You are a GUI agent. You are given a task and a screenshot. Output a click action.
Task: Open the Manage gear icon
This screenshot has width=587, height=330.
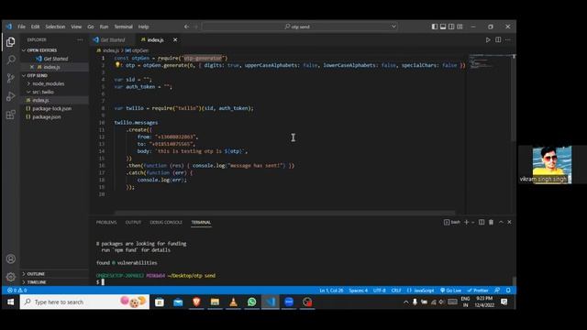[x=11, y=277]
